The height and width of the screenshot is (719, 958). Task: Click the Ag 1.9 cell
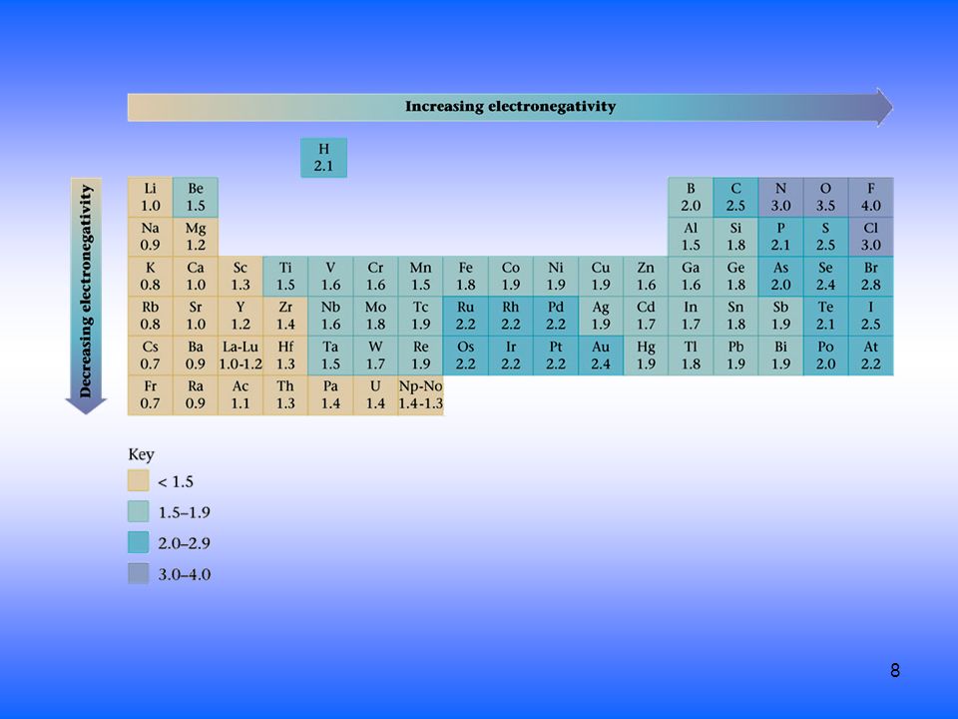click(601, 316)
